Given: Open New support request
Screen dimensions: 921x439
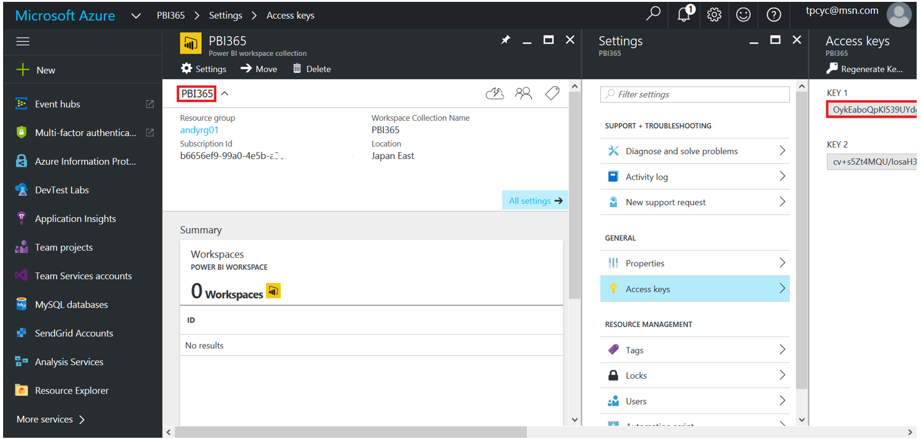Looking at the screenshot, I should (695, 202).
